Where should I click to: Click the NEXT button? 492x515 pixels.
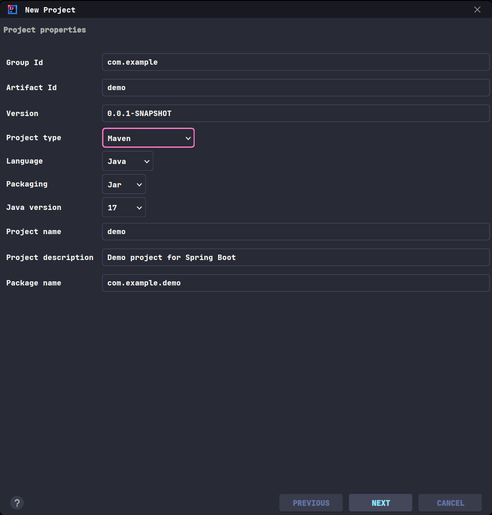pyautogui.click(x=380, y=503)
